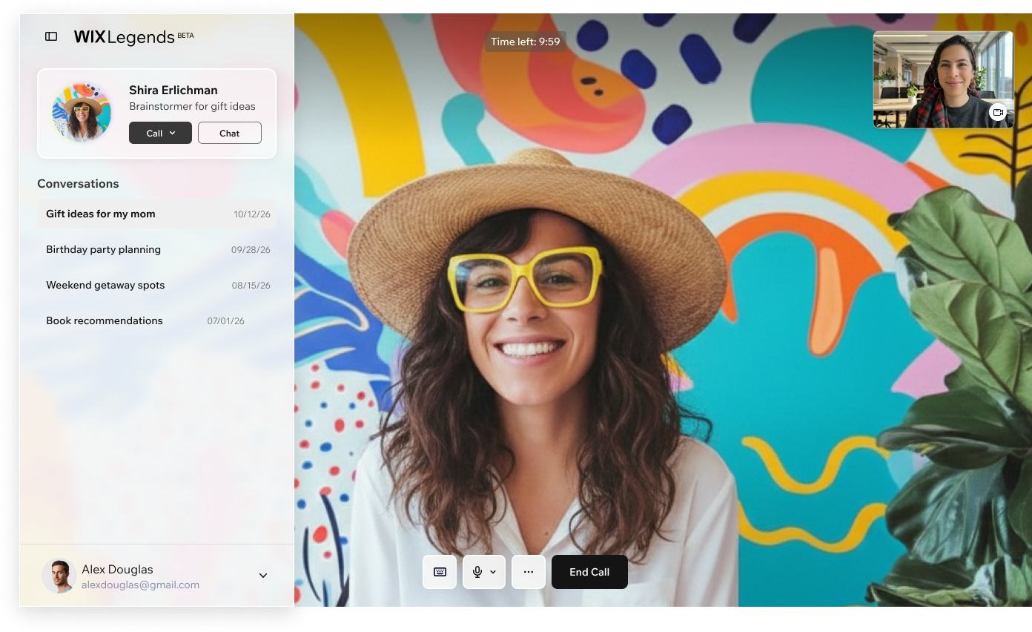Click the 10/12/26 date
Image resolution: width=1032 pixels, height=632 pixels.
click(x=252, y=214)
